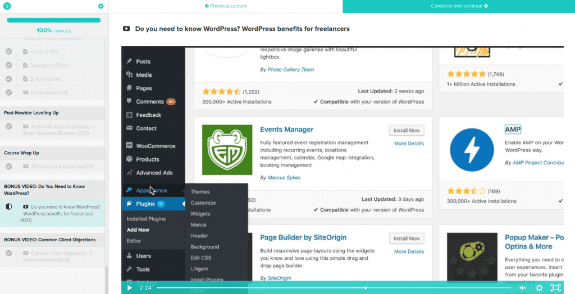Click the Pages icon
575x294 pixels.
click(129, 88)
